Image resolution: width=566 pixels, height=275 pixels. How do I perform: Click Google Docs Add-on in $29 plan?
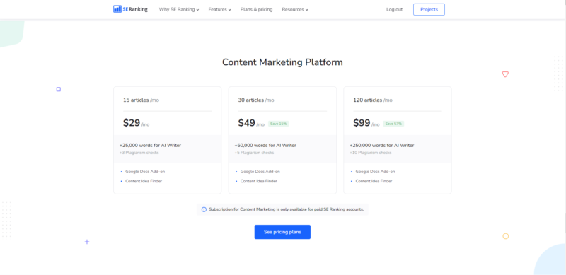pyautogui.click(x=145, y=172)
